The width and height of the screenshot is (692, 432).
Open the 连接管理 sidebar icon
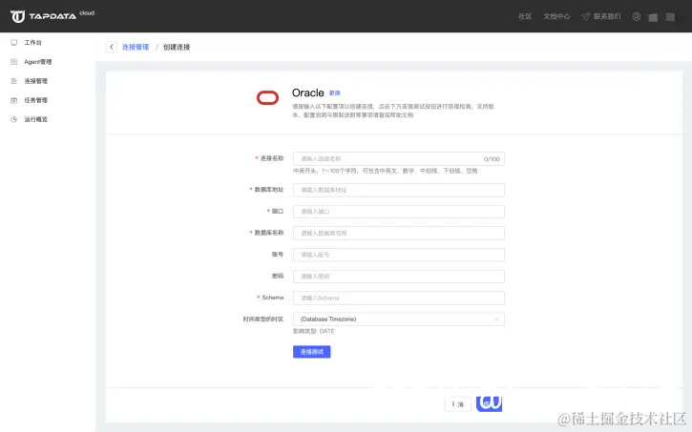13,81
